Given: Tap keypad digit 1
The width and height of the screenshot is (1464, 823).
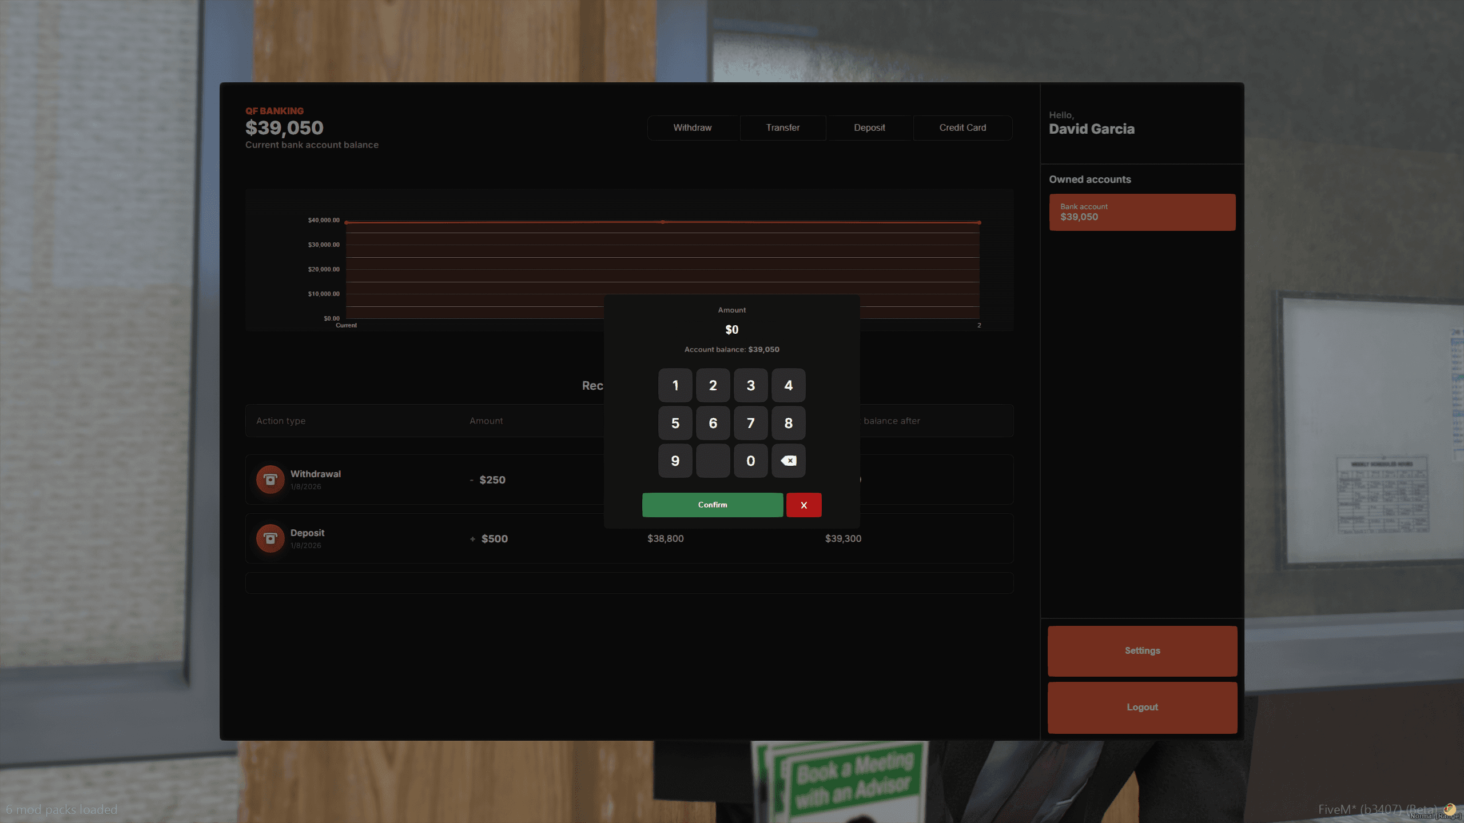Looking at the screenshot, I should point(675,385).
